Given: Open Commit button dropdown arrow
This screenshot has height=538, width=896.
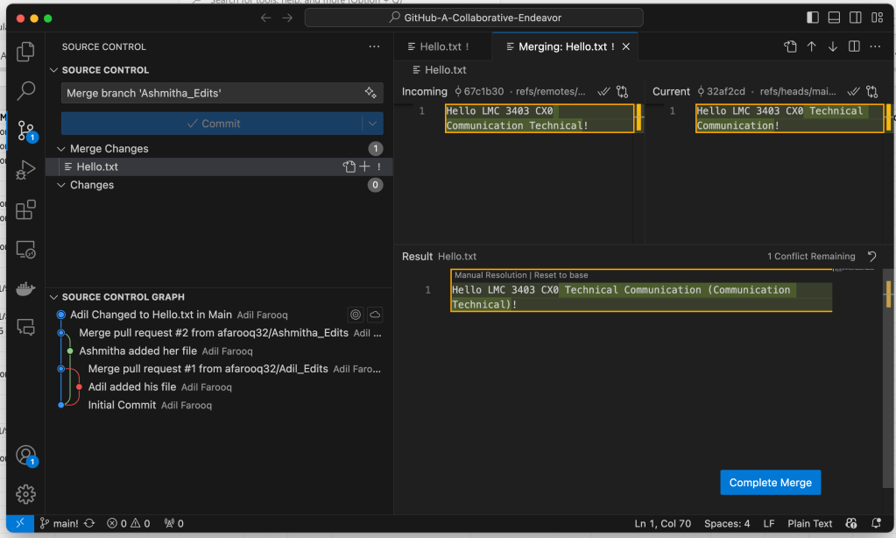Looking at the screenshot, I should coord(372,124).
